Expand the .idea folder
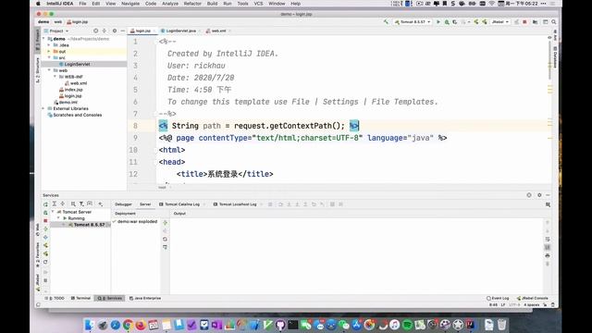This screenshot has width=592, height=333. click(x=49, y=45)
